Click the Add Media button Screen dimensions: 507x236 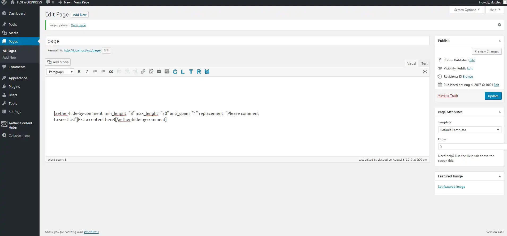[x=58, y=62]
